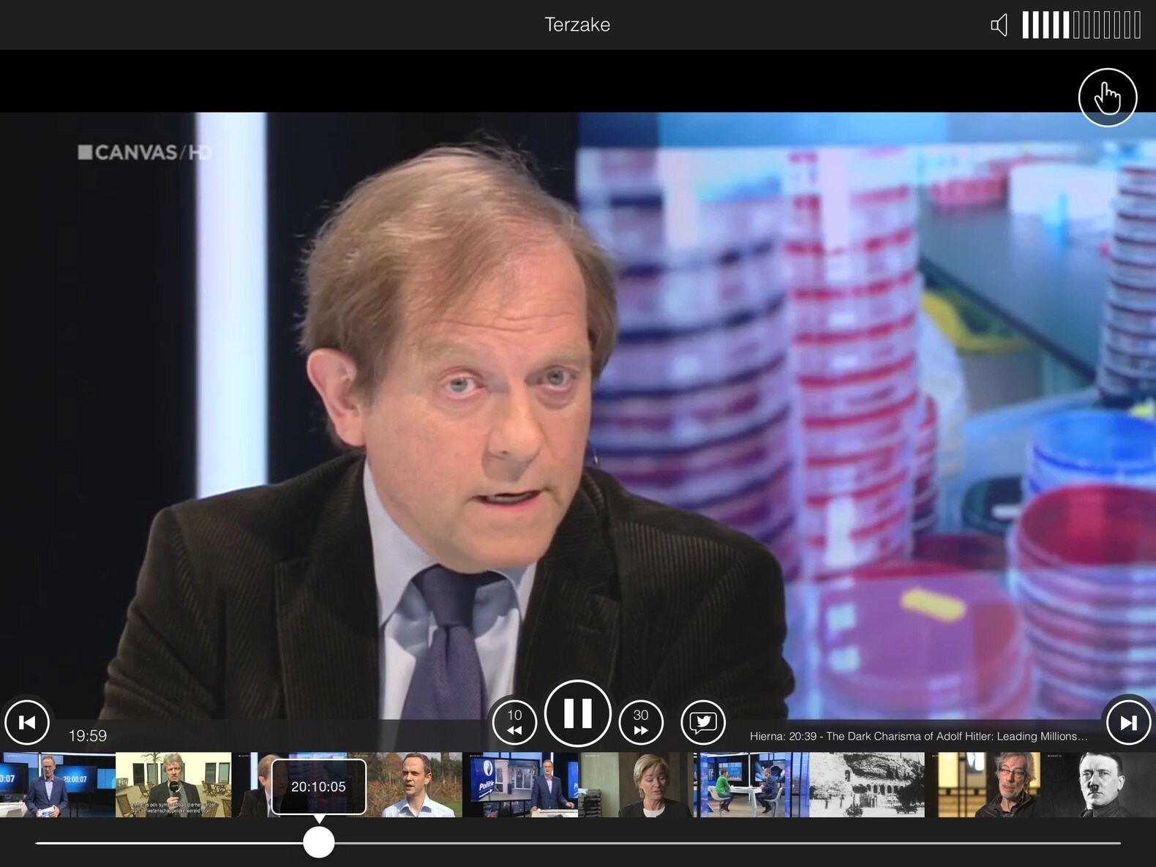Open the Hitler portrait thumbnail

pyautogui.click(x=1097, y=784)
